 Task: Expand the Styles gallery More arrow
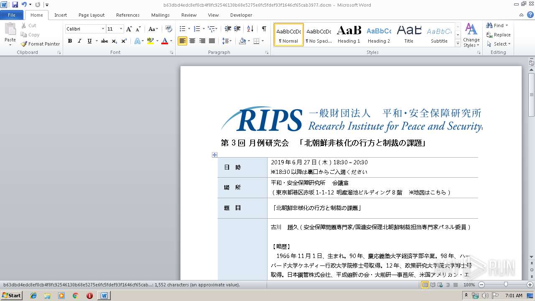458,43
